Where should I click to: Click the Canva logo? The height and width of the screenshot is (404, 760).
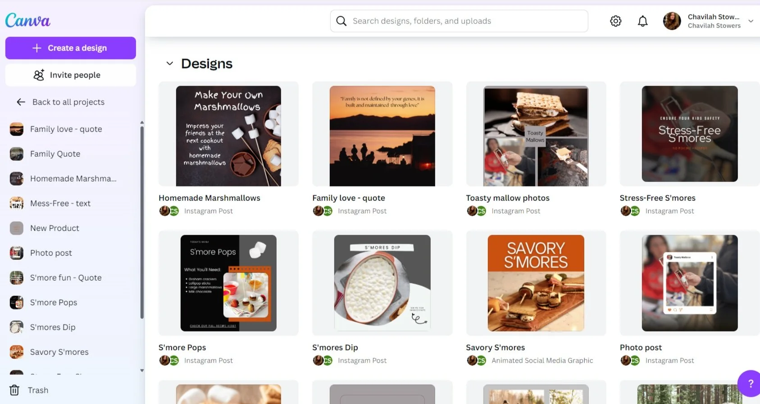pos(28,20)
